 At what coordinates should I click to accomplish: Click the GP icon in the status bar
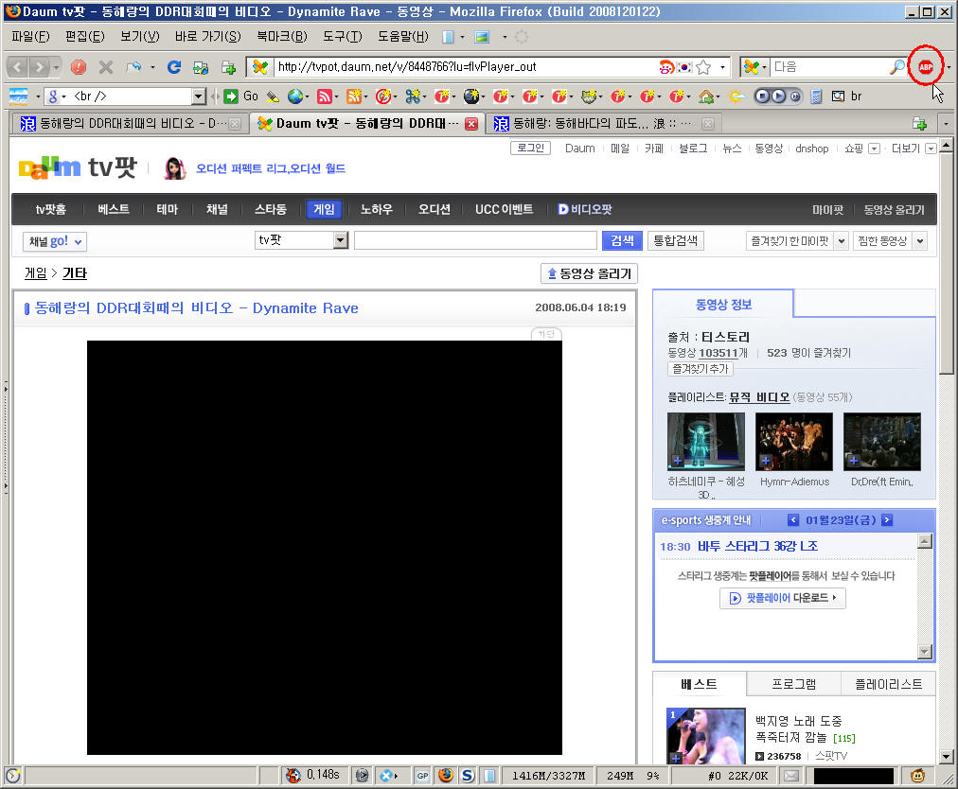[x=423, y=776]
